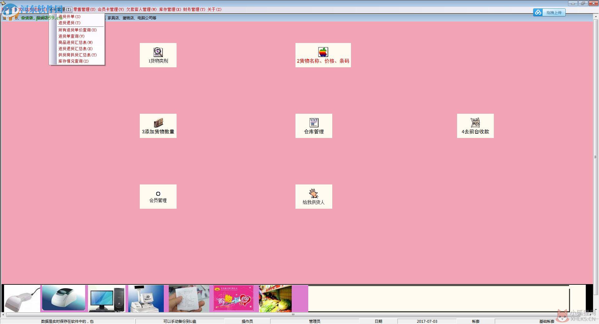Go to 4去前台收款 tile

(x=475, y=126)
